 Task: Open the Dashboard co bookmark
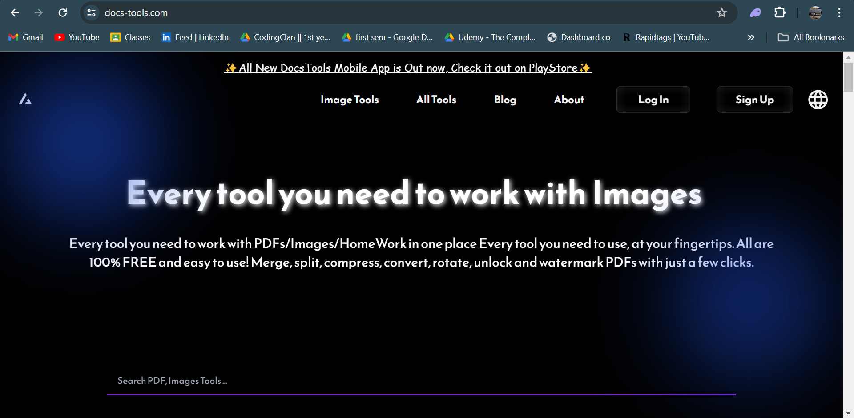pyautogui.click(x=579, y=37)
